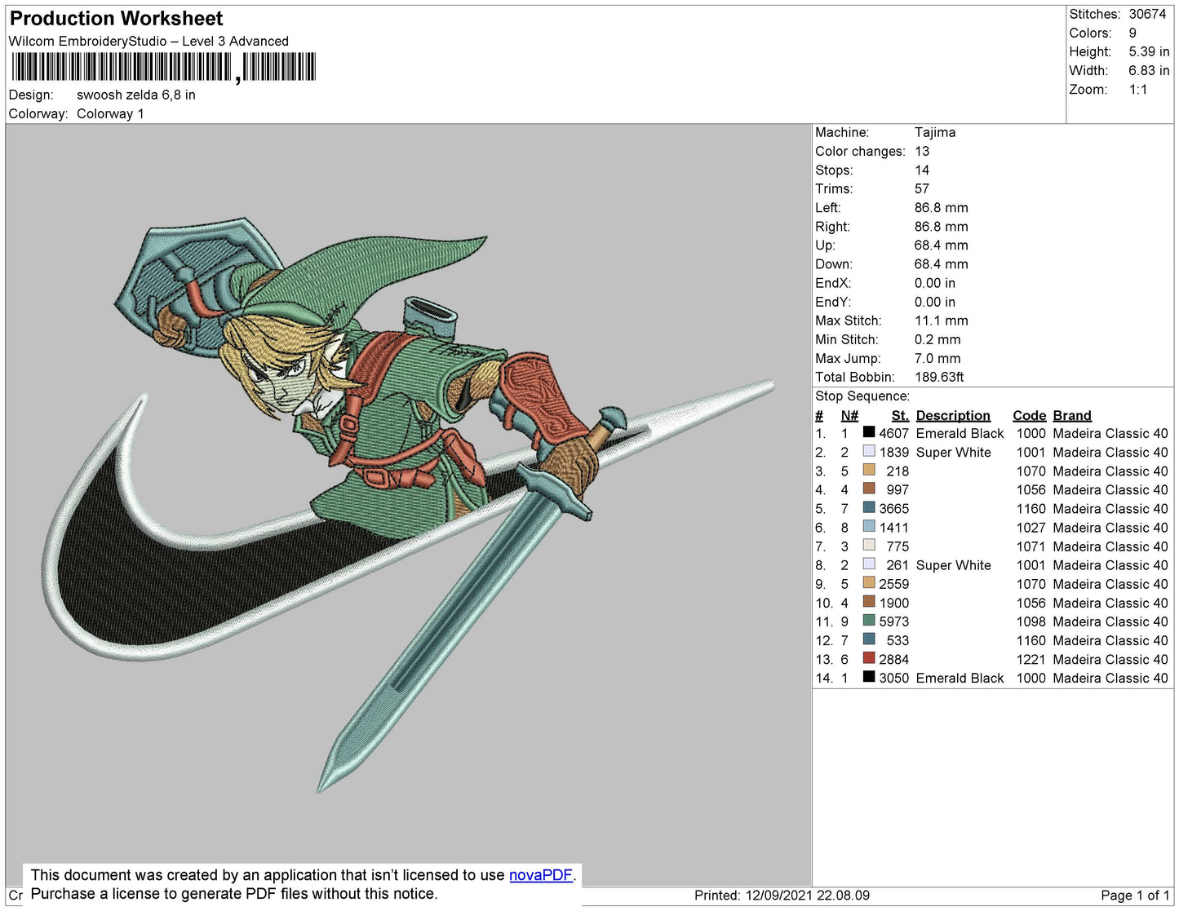The width and height of the screenshot is (1179, 911).
Task: Click the Super White swatch in stop 2
Action: 869,452
